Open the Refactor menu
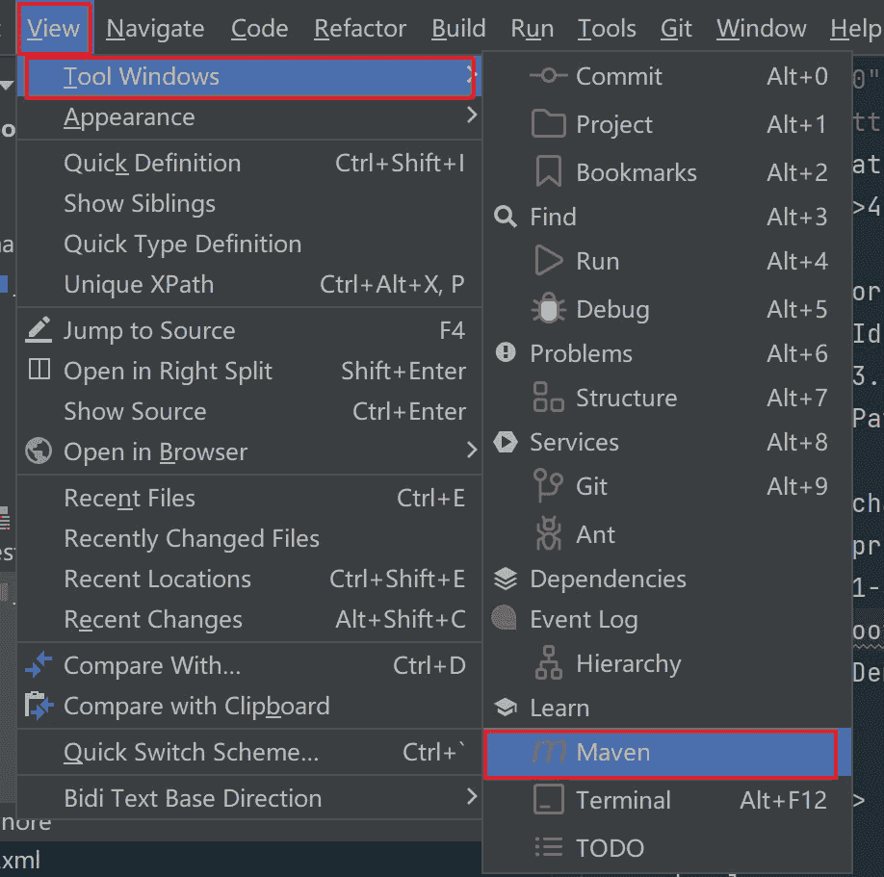 coord(359,29)
